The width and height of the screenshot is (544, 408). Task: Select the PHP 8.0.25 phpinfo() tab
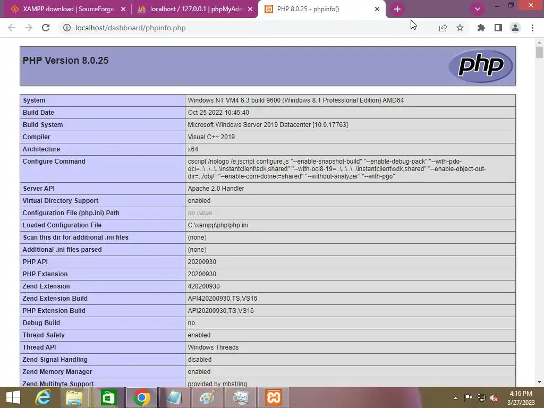pos(321,9)
